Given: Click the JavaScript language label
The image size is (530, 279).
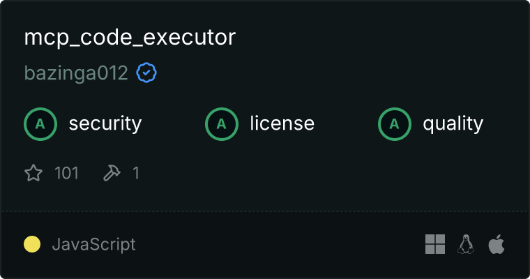Looking at the screenshot, I should pos(94,244).
